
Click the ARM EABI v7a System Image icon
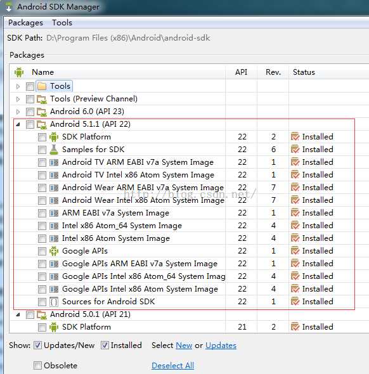click(54, 213)
